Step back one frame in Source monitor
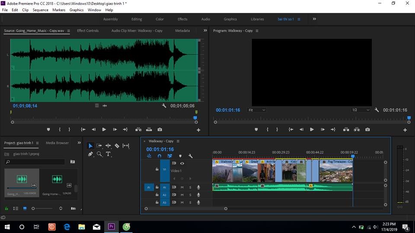415x233 pixels. pyautogui.click(x=93, y=130)
